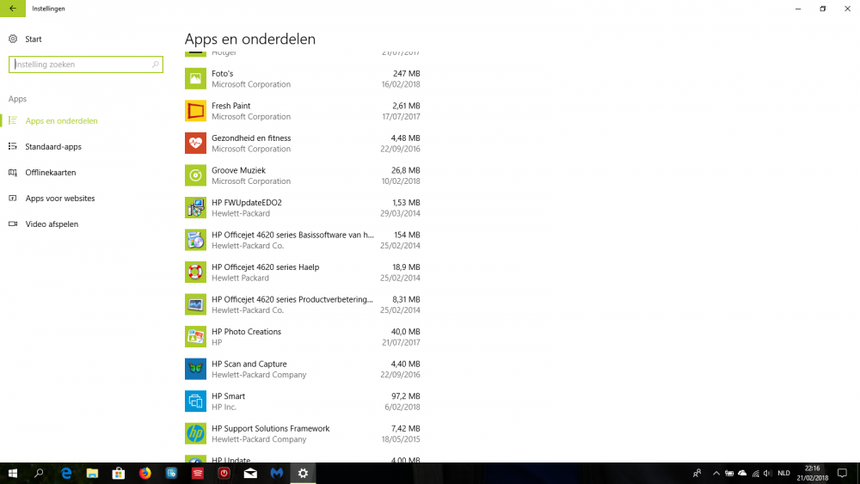Launch Microsoft Edge from taskbar
The width and height of the screenshot is (860, 484).
coord(66,473)
